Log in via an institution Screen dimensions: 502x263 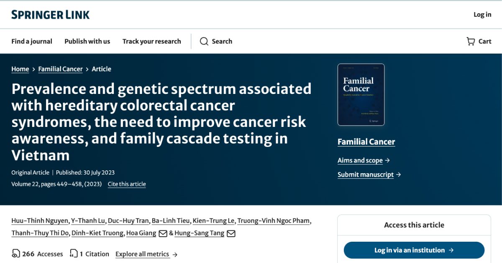click(413, 250)
